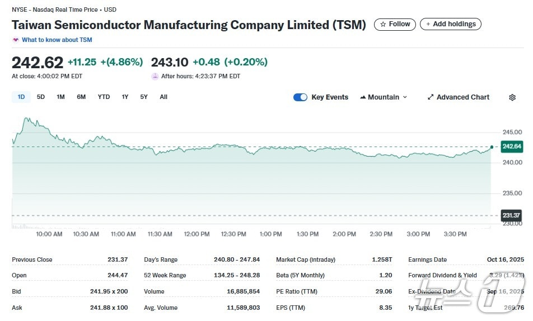Click the after-hours moon icon
This screenshot has height=321, width=533.
pos(155,76)
